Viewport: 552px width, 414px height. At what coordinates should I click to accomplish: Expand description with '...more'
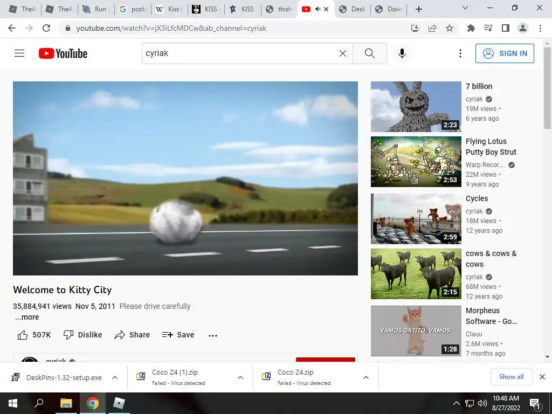27,317
